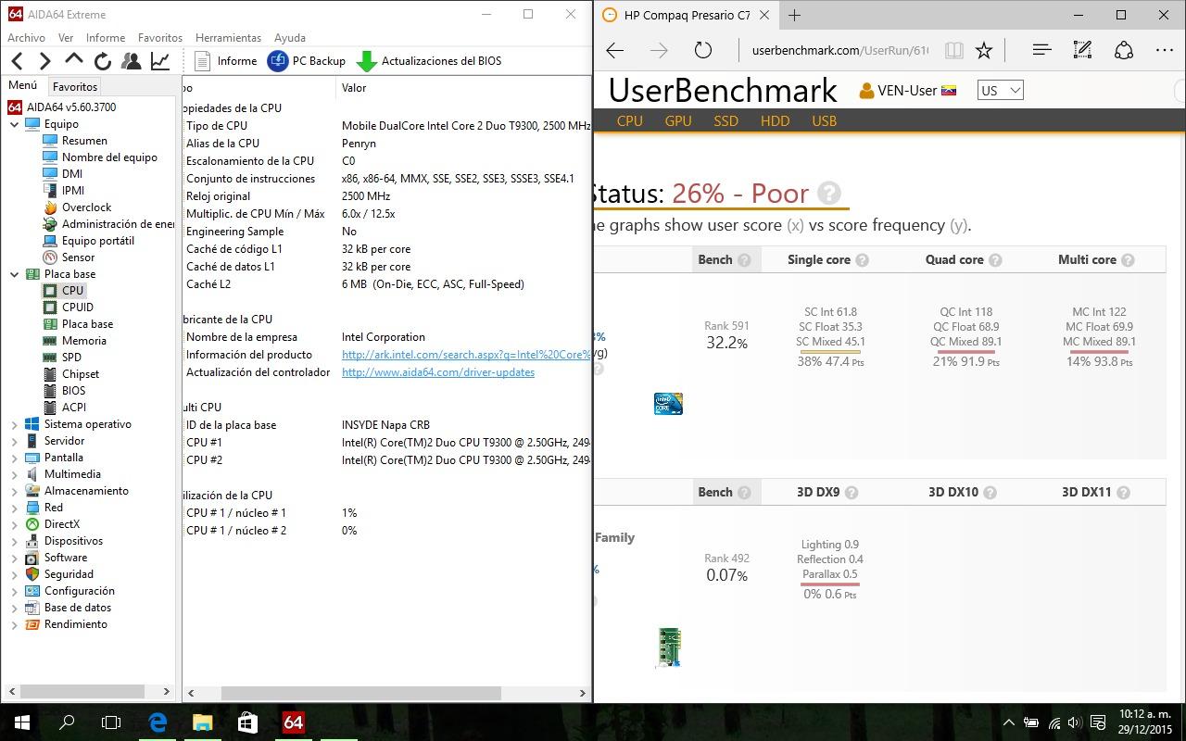The image size is (1186, 741).
Task: Select Equipo portátil tree item
Action: [98, 241]
